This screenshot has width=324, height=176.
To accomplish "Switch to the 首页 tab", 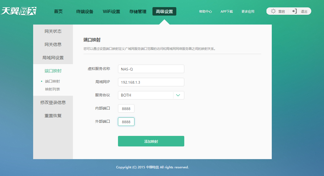I will [58, 11].
